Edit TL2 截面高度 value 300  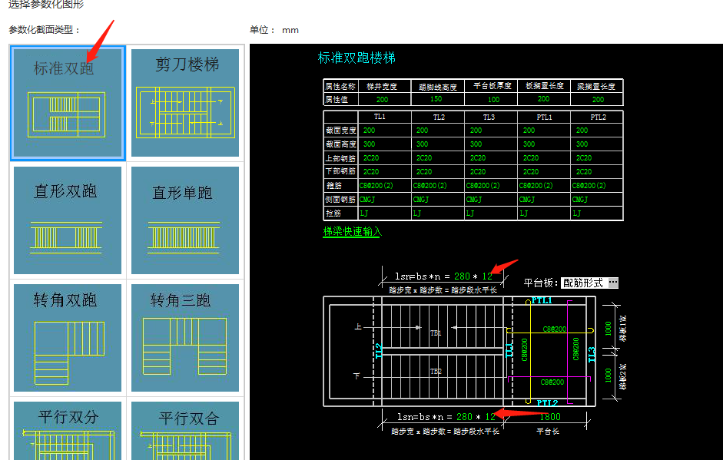422,144
